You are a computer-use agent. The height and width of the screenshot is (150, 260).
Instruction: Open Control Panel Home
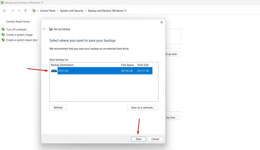click(x=18, y=21)
